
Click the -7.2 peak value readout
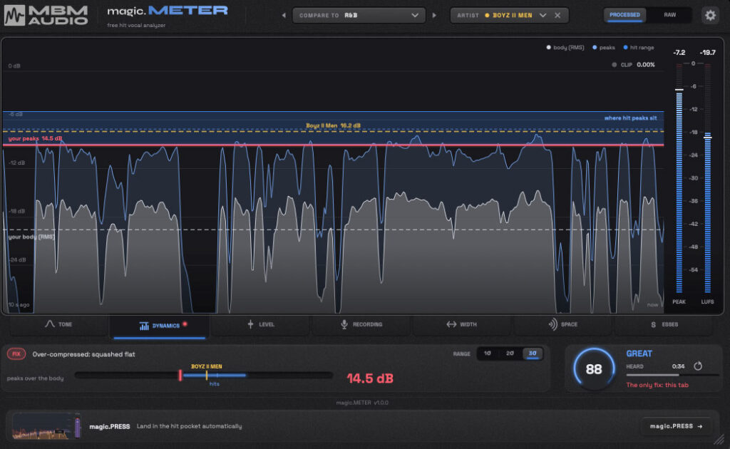pyautogui.click(x=679, y=53)
